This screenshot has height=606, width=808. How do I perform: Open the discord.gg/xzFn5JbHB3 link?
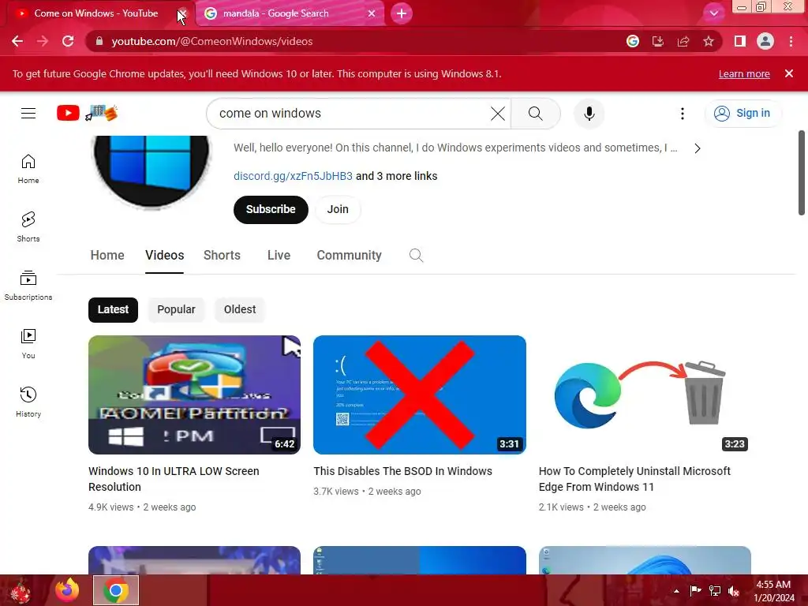tap(293, 176)
